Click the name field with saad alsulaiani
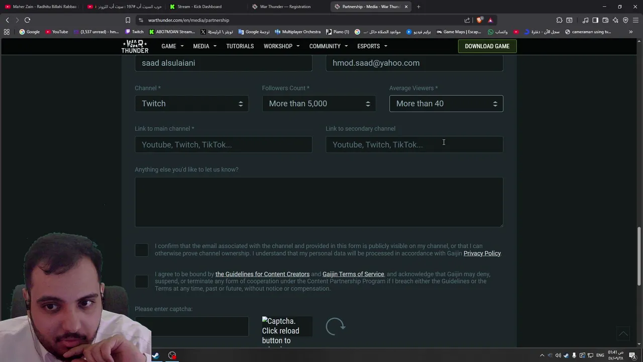Image resolution: width=643 pixels, height=362 pixels. coord(224,63)
